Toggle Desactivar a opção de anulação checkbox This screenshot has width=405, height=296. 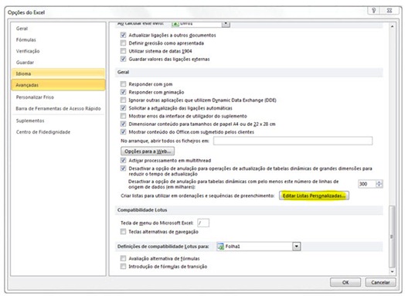(x=123, y=168)
